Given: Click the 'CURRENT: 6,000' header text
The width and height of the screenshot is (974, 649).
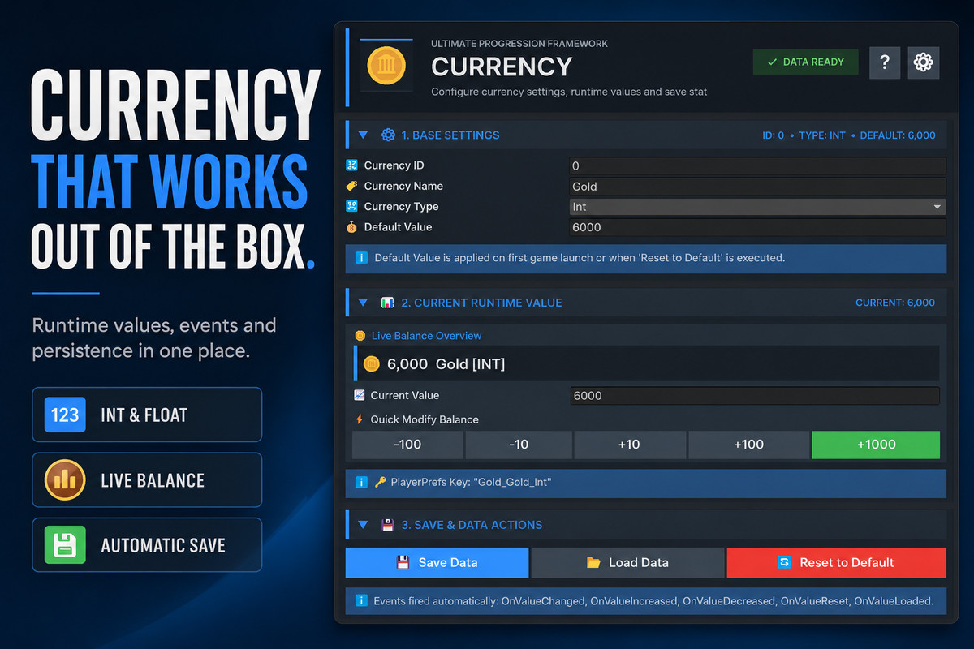Looking at the screenshot, I should pyautogui.click(x=895, y=303).
